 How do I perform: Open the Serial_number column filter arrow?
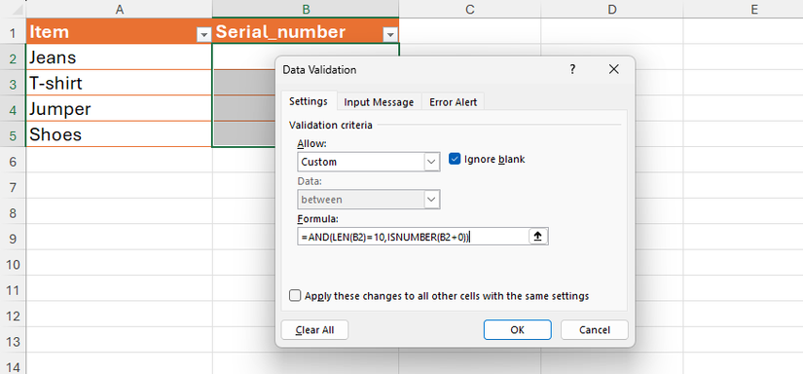click(x=390, y=35)
